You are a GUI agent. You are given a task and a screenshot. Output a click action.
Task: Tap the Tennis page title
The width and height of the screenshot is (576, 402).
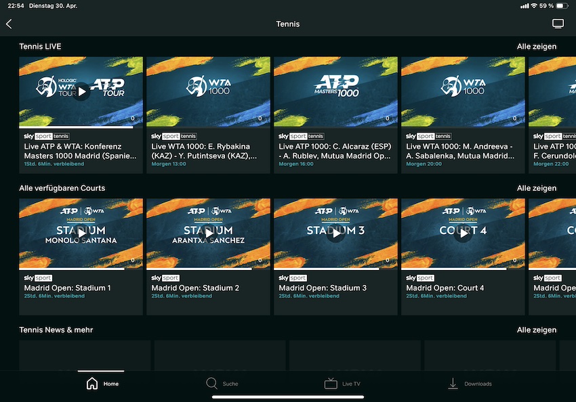287,24
